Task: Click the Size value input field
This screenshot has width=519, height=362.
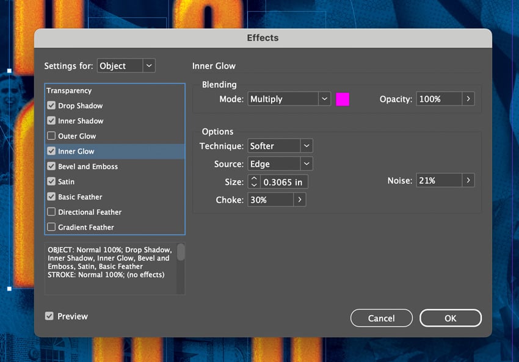Action: tap(284, 181)
